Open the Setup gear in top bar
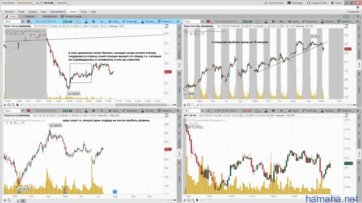 point(336,3)
